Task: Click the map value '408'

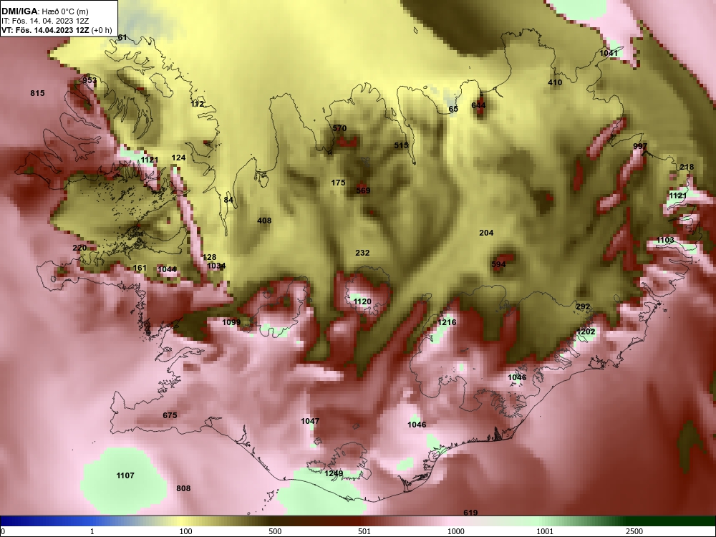Action: (264, 221)
